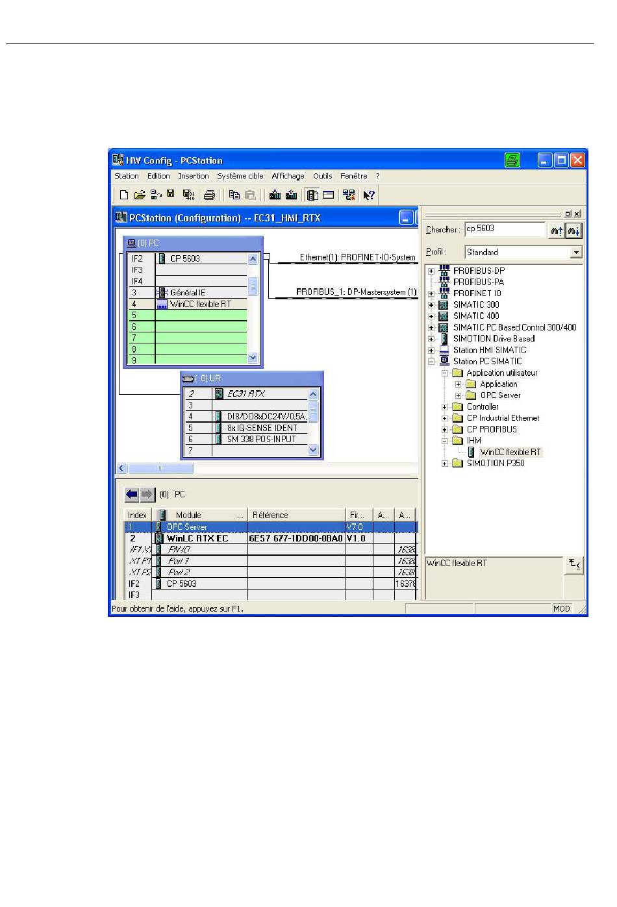Open the Station menu
The image size is (617, 907).
[126, 176]
